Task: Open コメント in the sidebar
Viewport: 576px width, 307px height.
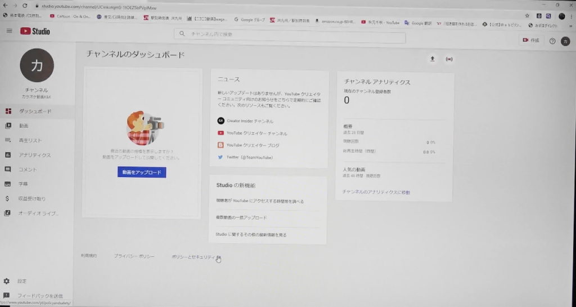Action: point(37,170)
